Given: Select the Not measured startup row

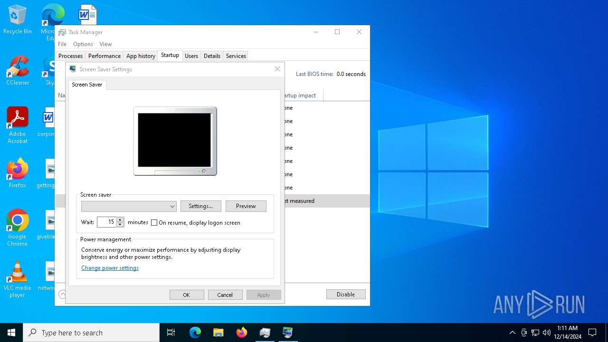Looking at the screenshot, I should pyautogui.click(x=327, y=201).
